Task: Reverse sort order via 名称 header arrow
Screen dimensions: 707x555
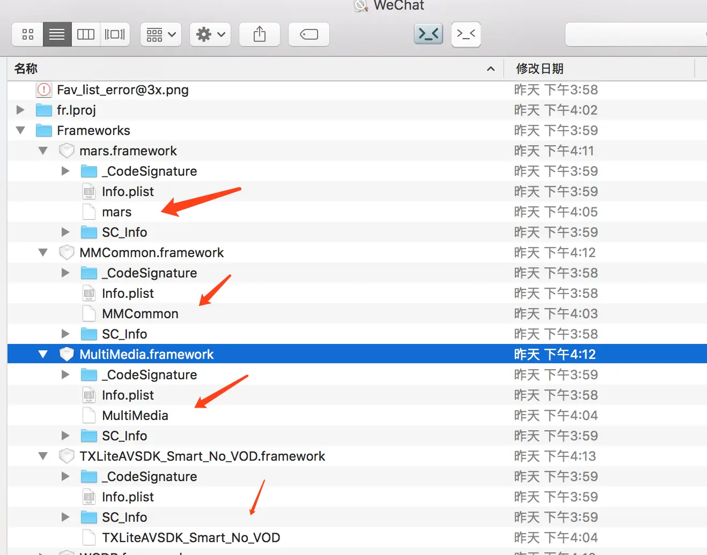Action: pos(490,69)
